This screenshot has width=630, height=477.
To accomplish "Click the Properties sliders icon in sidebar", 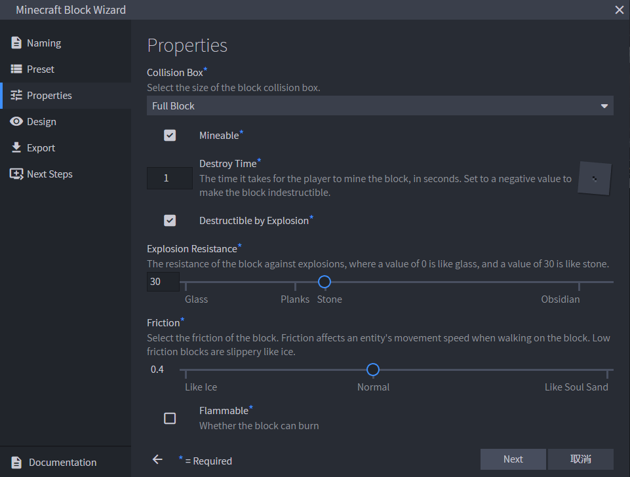I will point(16,95).
